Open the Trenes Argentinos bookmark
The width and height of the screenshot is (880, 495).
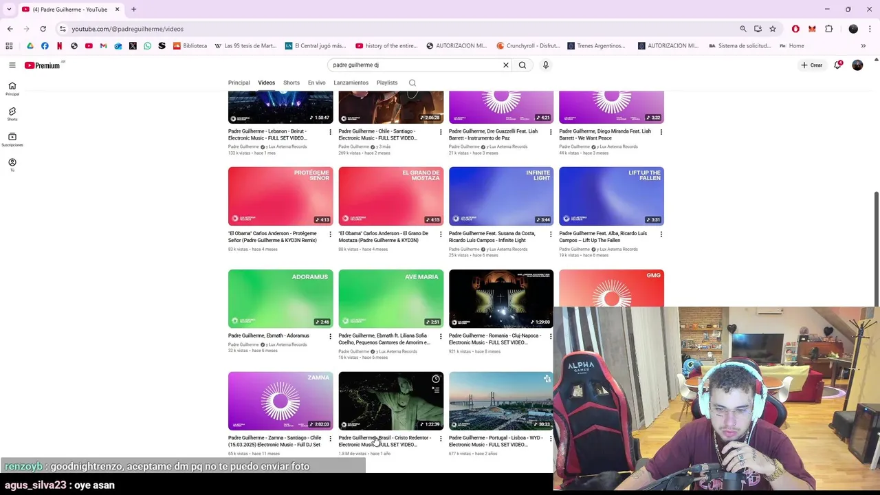[x=596, y=46]
